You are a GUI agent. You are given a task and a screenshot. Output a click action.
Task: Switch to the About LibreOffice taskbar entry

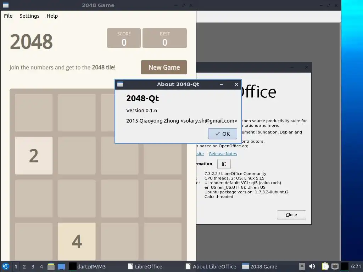211,266
